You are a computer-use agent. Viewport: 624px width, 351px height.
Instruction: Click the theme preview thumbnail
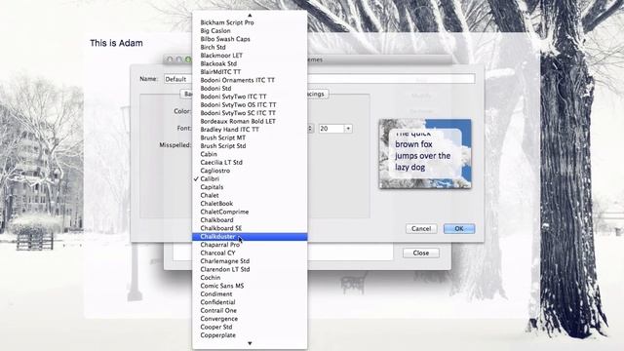[x=425, y=154]
